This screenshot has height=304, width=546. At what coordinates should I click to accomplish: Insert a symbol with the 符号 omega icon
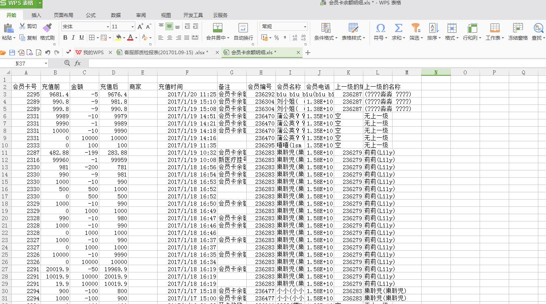(x=380, y=28)
